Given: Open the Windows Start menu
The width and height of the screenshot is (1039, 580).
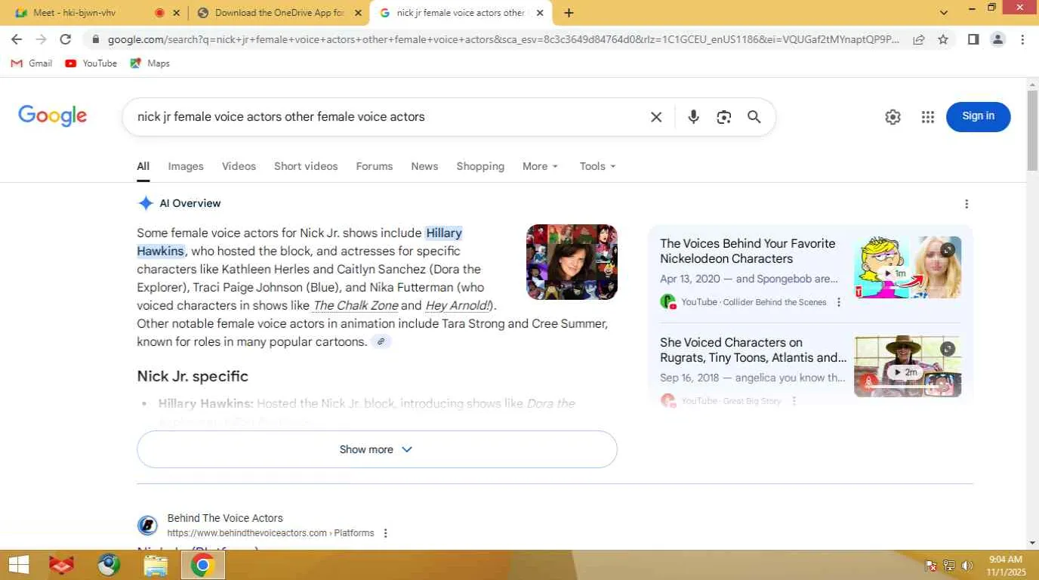Looking at the screenshot, I should click(18, 565).
